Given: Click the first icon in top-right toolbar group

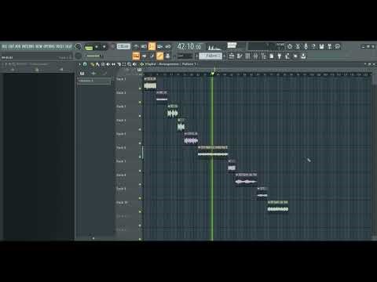Looking at the screenshot, I should click(x=290, y=46).
